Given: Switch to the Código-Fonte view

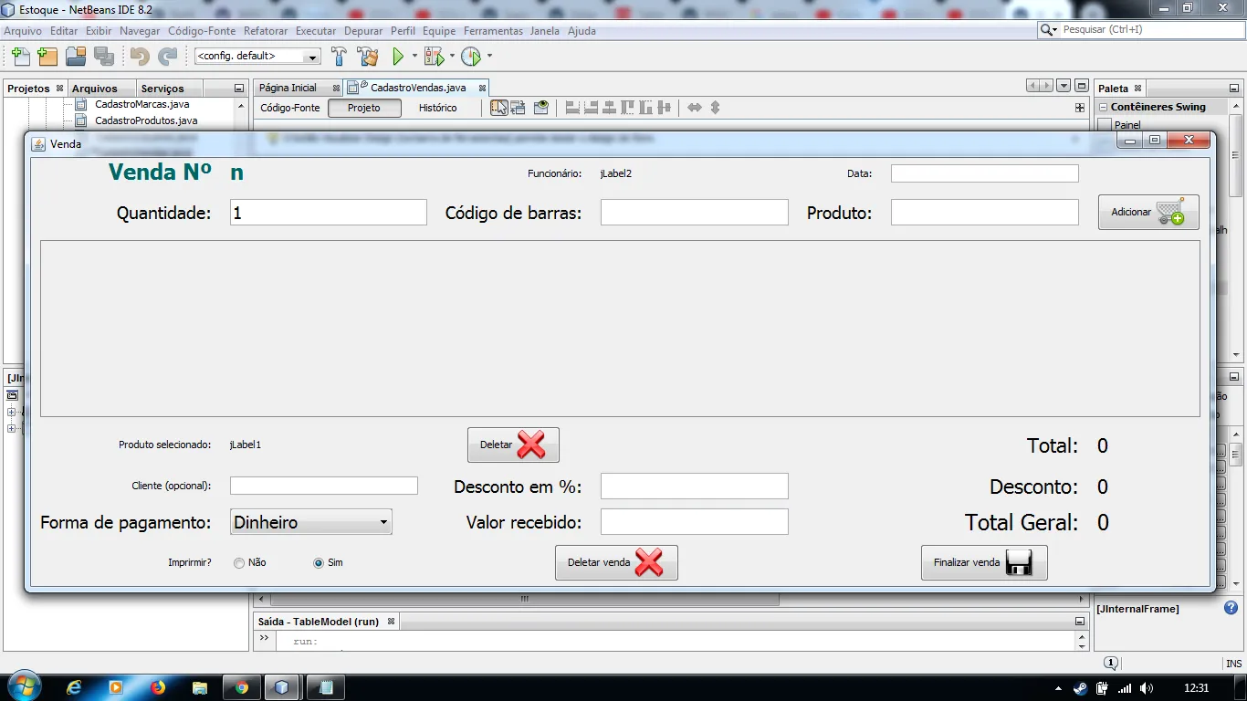Looking at the screenshot, I should click(290, 108).
